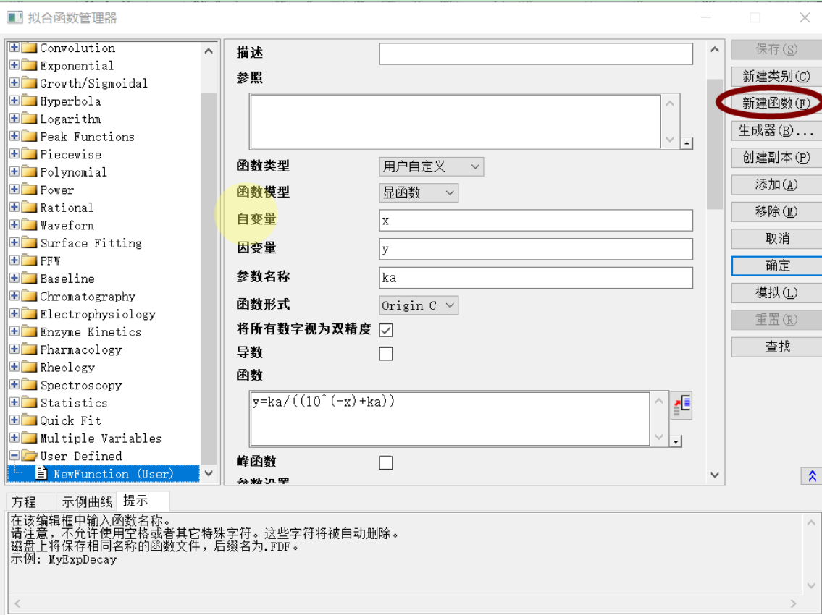This screenshot has width=822, height=615.
Task: Click the NewFunction (User) document icon
Action: (x=41, y=473)
